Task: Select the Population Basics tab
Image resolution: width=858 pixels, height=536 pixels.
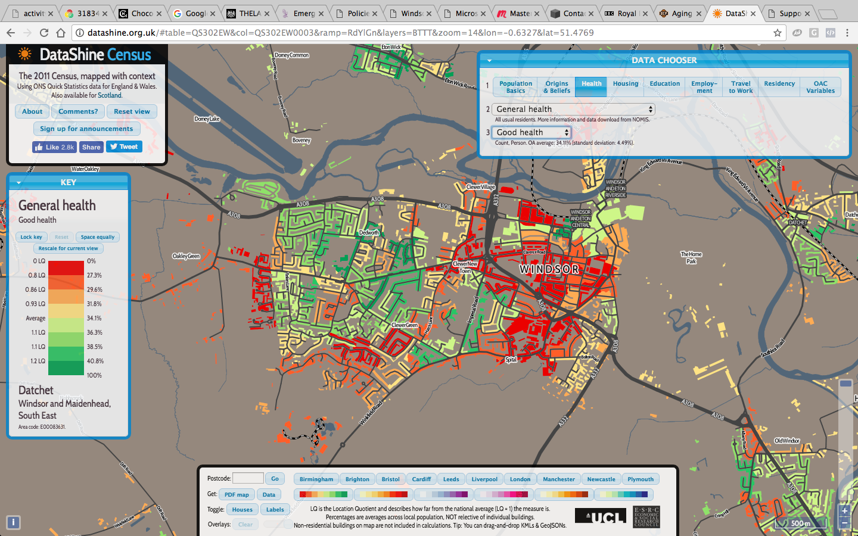Action: point(515,87)
